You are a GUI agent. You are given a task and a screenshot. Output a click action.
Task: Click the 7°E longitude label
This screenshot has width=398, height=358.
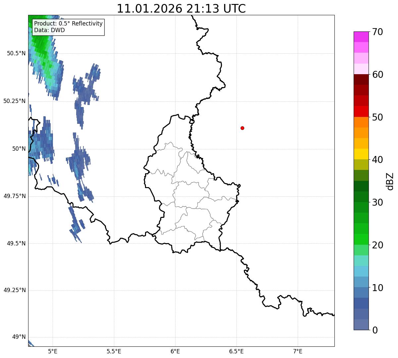[x=298, y=351]
